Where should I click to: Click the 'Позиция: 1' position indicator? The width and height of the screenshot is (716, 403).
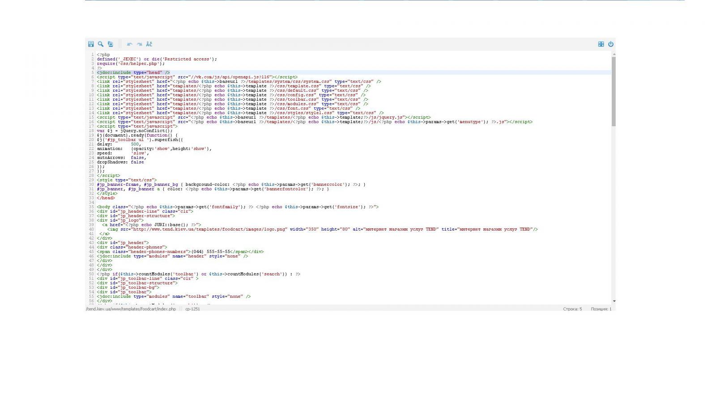(601, 309)
